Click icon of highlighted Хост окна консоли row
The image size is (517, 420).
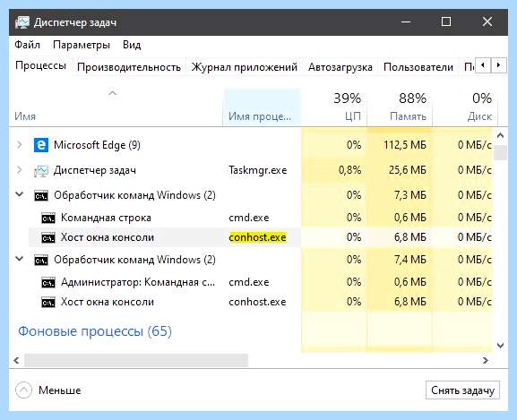coord(48,237)
